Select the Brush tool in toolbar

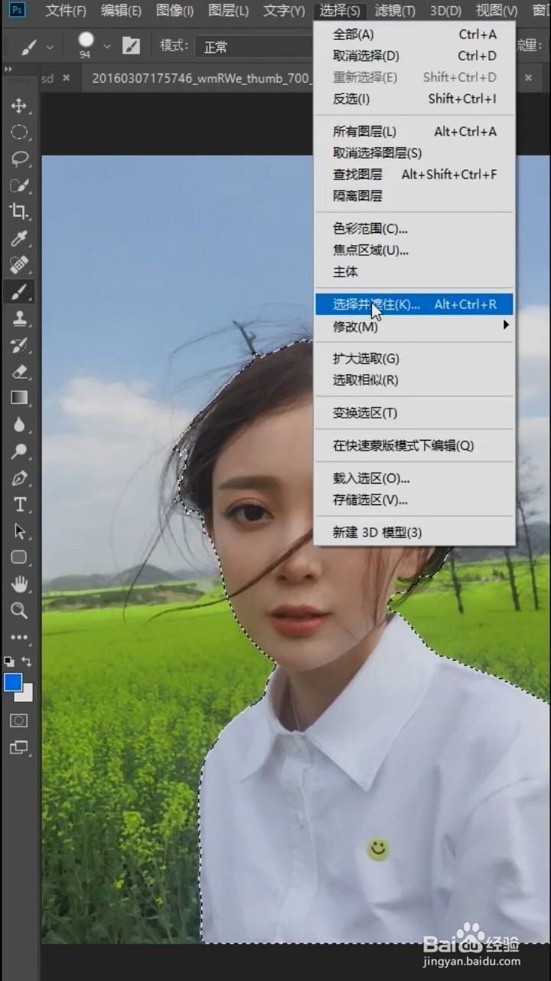click(x=19, y=291)
